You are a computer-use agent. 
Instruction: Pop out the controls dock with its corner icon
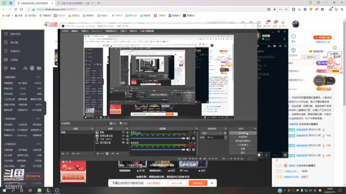click(x=255, y=128)
